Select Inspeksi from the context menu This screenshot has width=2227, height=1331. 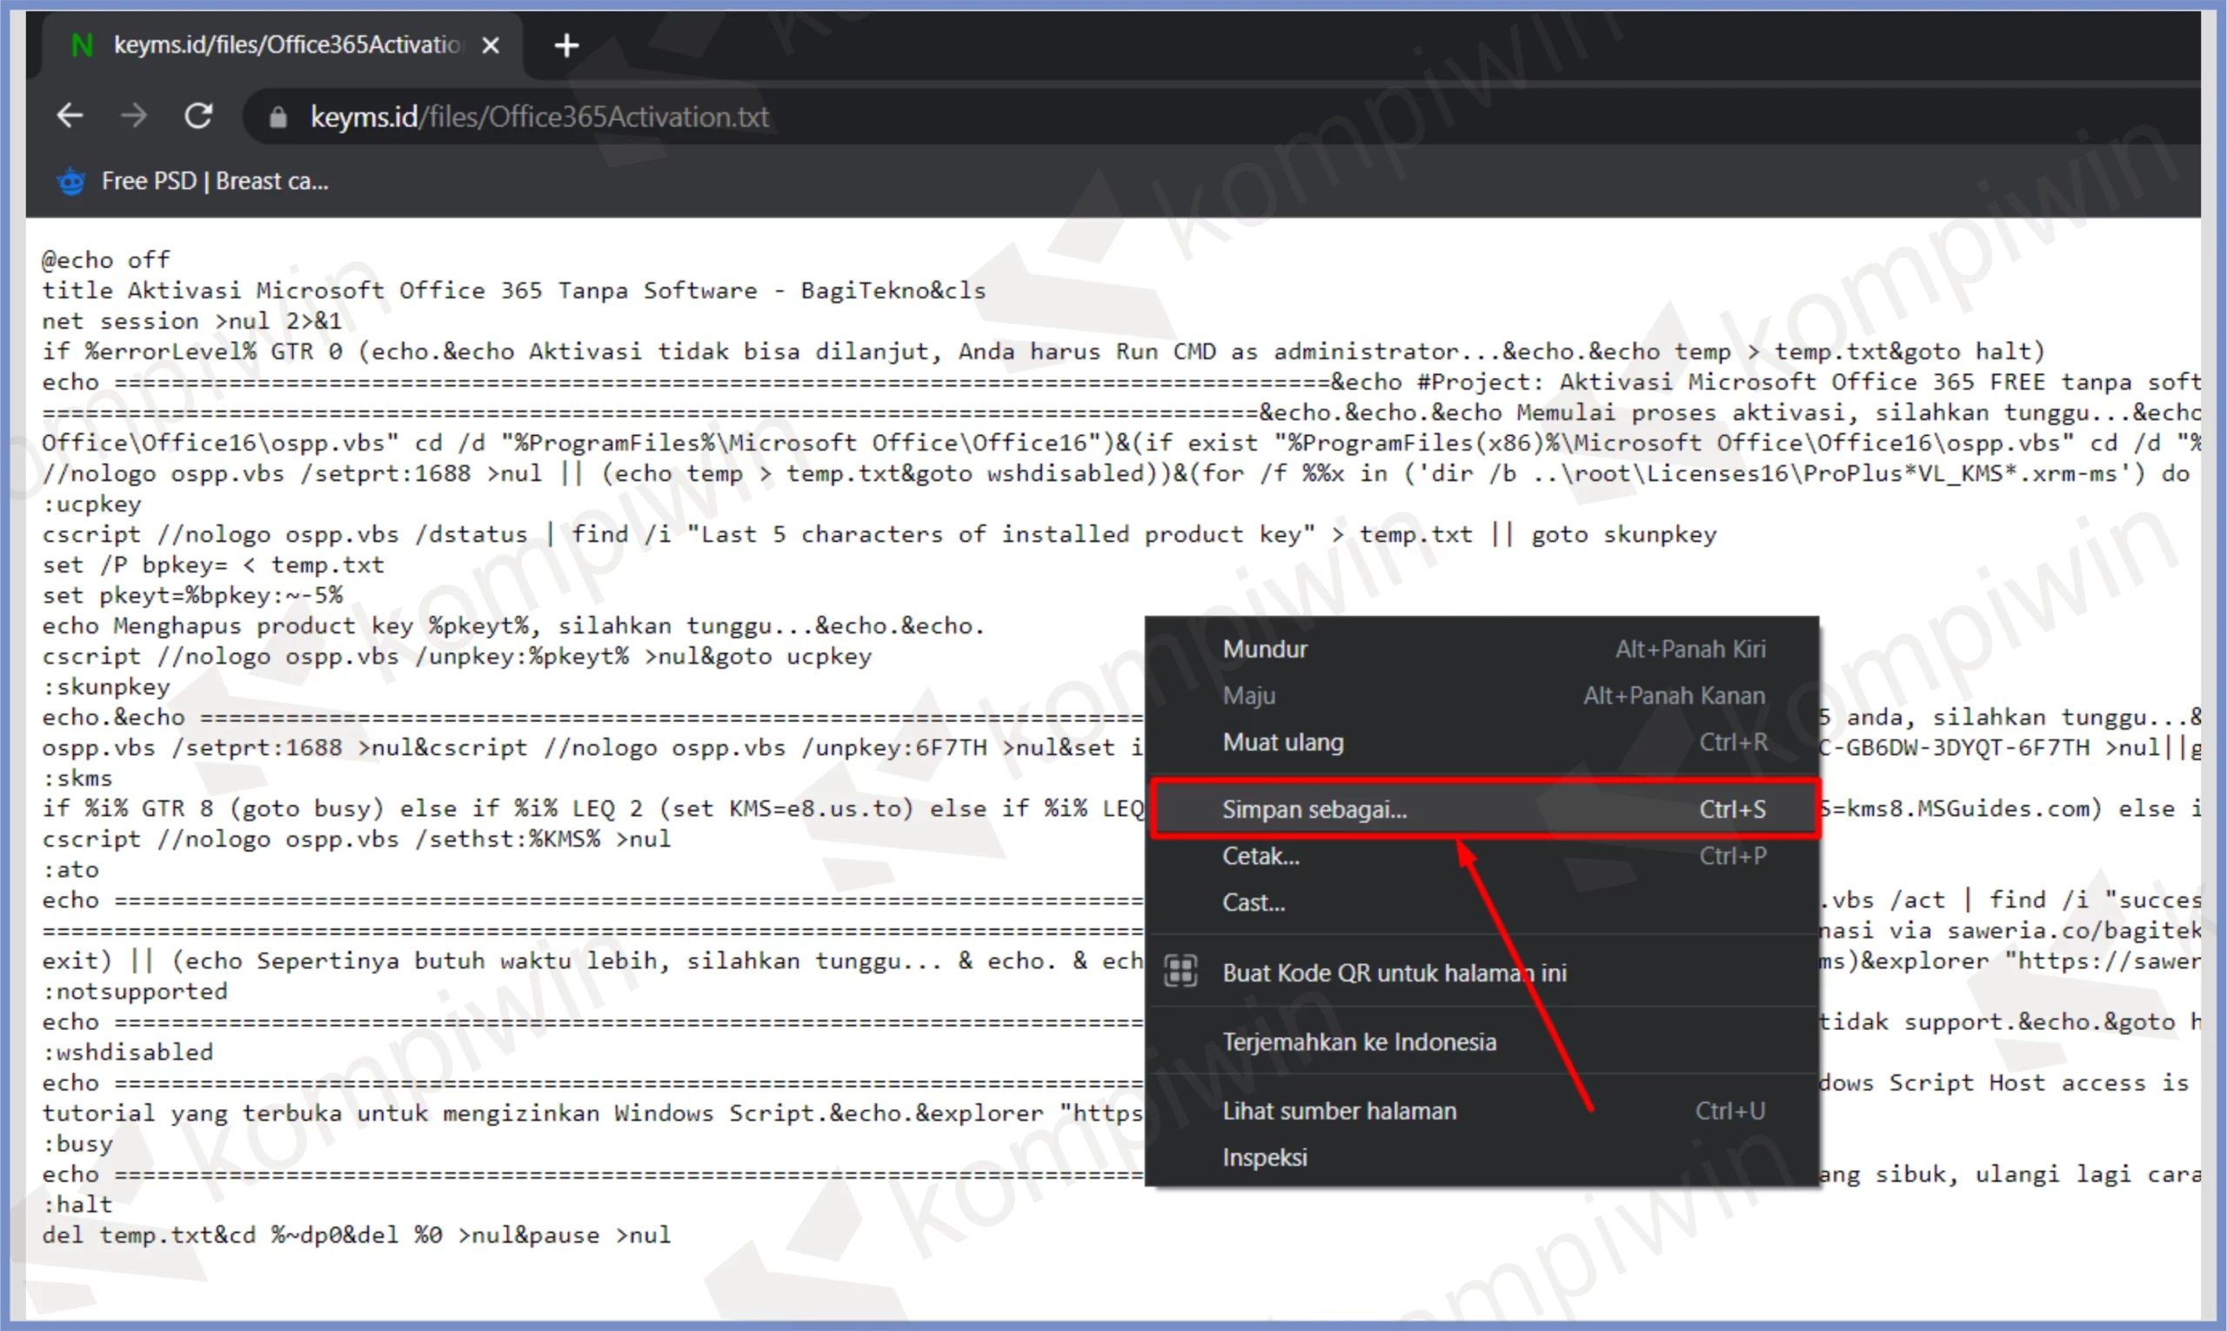(x=1265, y=1158)
